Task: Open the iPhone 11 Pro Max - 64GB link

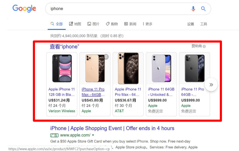Action: pos(93,92)
